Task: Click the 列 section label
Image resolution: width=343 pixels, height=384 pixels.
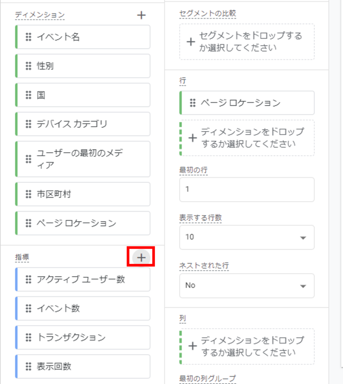Action: 183,318
